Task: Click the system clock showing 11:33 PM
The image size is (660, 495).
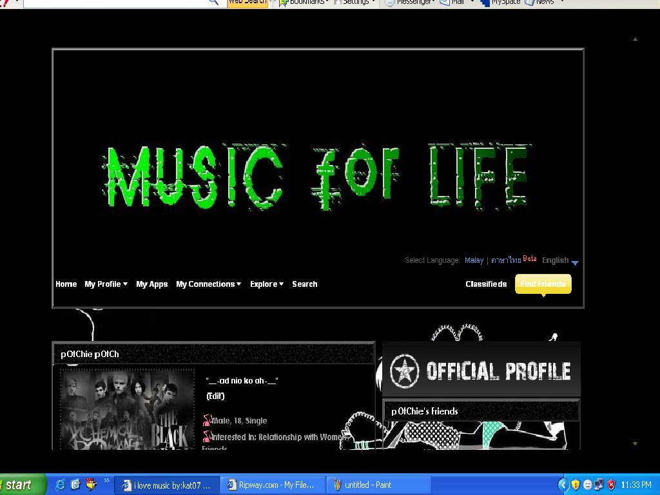Action: tap(636, 485)
